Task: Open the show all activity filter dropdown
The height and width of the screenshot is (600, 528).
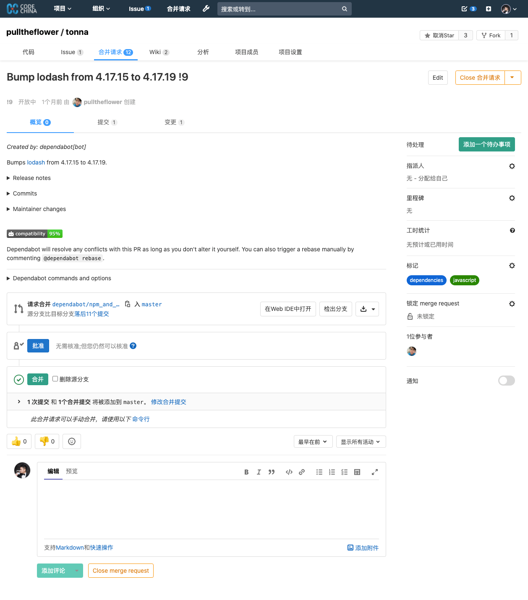Action: point(361,442)
